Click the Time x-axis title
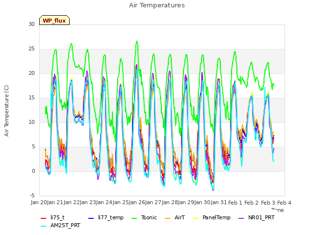The height and width of the screenshot is (235, 314). [278, 210]
